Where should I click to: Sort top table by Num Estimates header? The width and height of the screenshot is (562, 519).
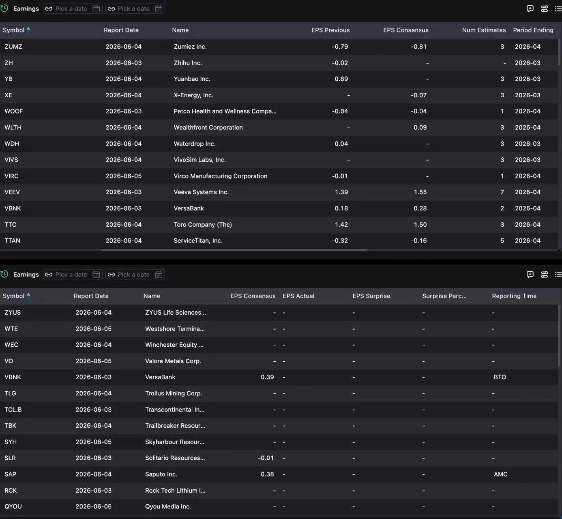point(484,30)
